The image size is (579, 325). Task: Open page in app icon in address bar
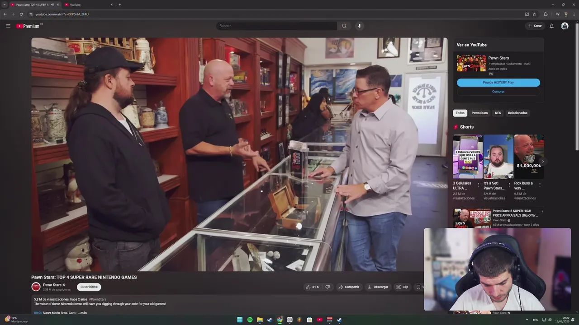527,14
